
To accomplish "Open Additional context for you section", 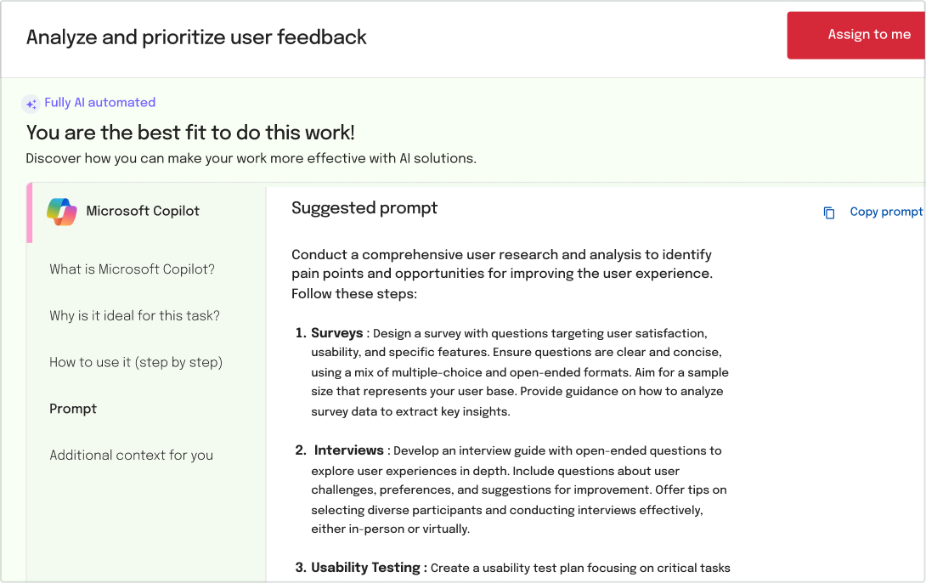I will pyautogui.click(x=131, y=456).
